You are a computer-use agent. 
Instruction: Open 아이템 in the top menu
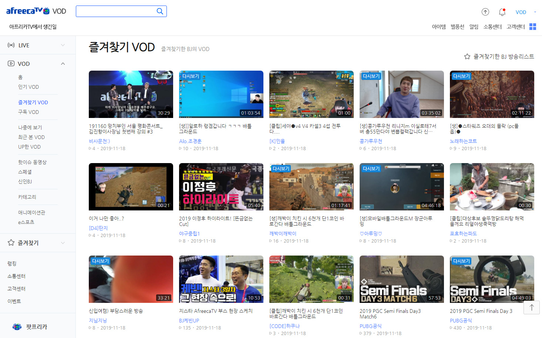pyautogui.click(x=439, y=27)
